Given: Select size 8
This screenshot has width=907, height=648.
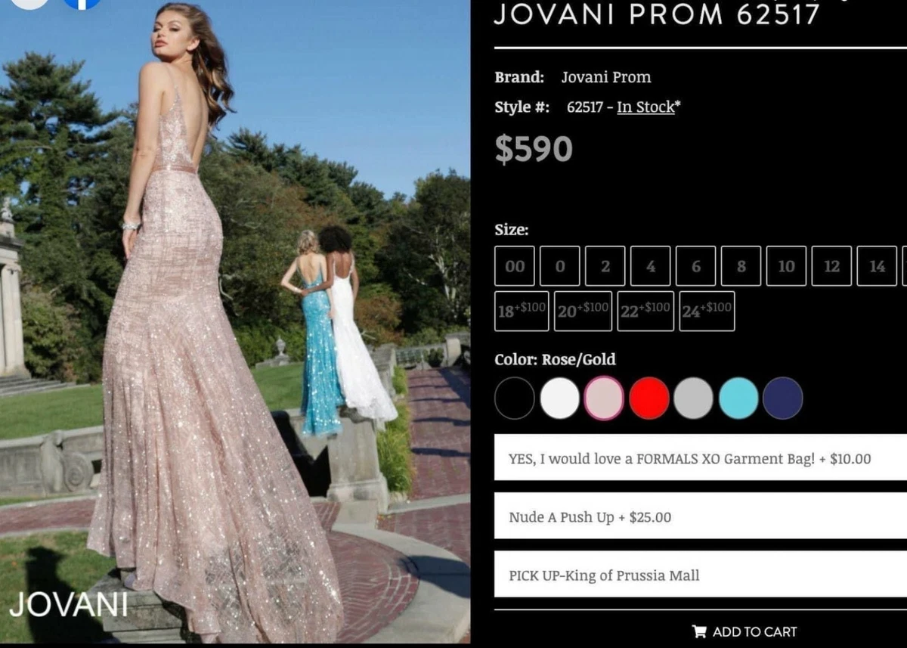Looking at the screenshot, I should pyautogui.click(x=741, y=266).
